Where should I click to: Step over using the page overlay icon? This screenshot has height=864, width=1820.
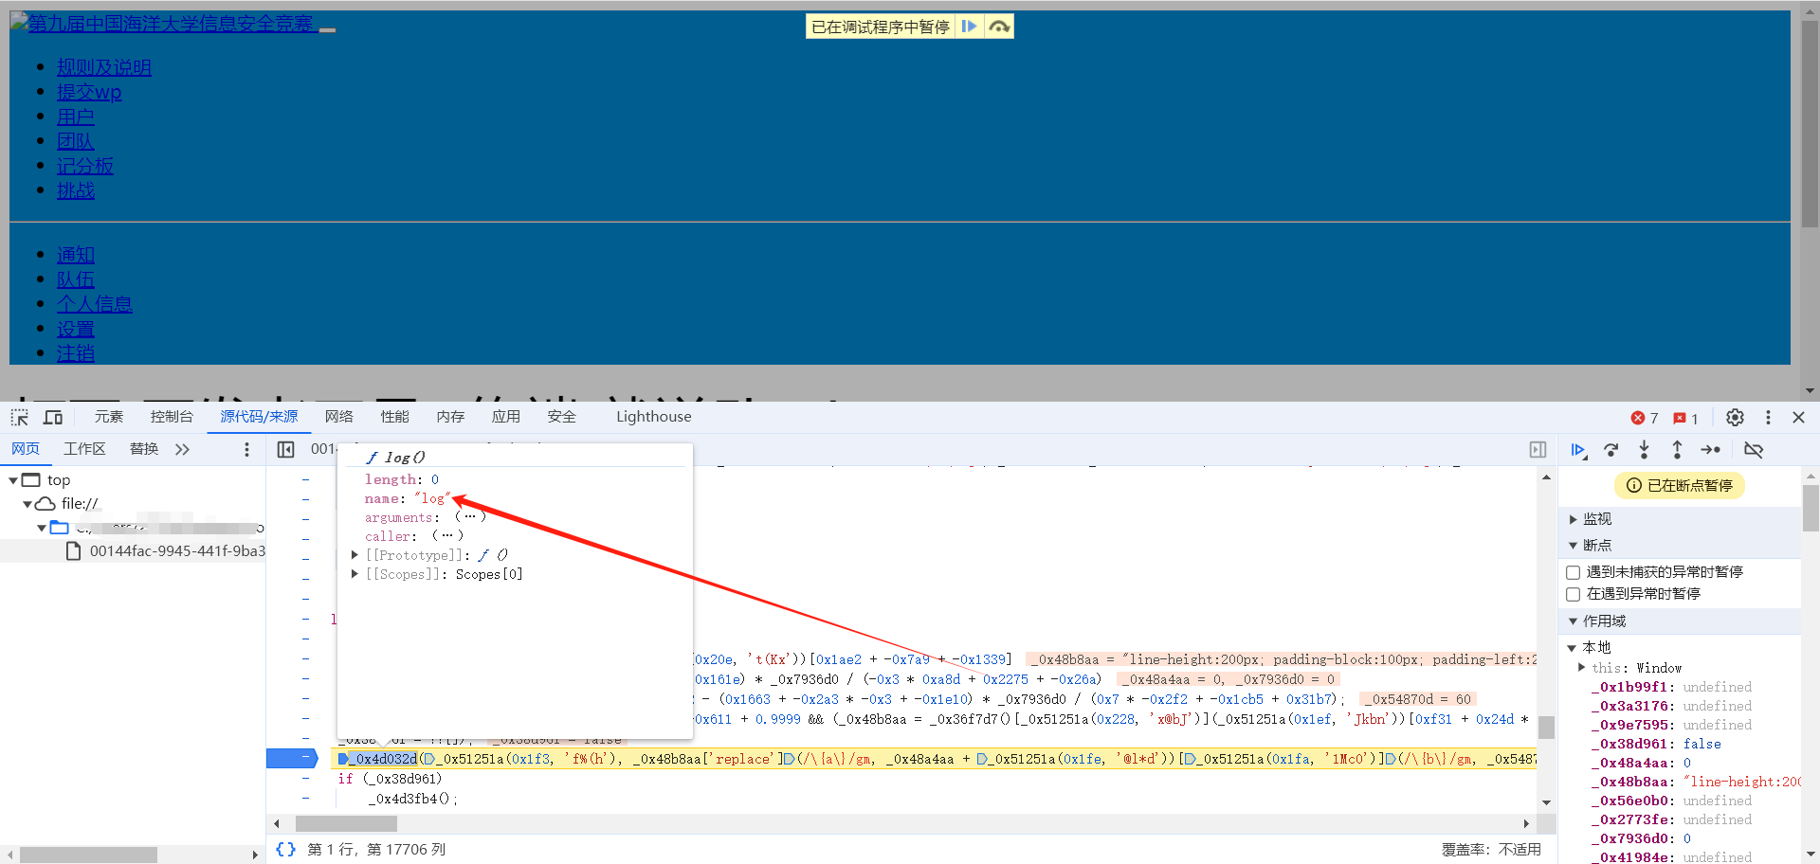click(x=999, y=27)
